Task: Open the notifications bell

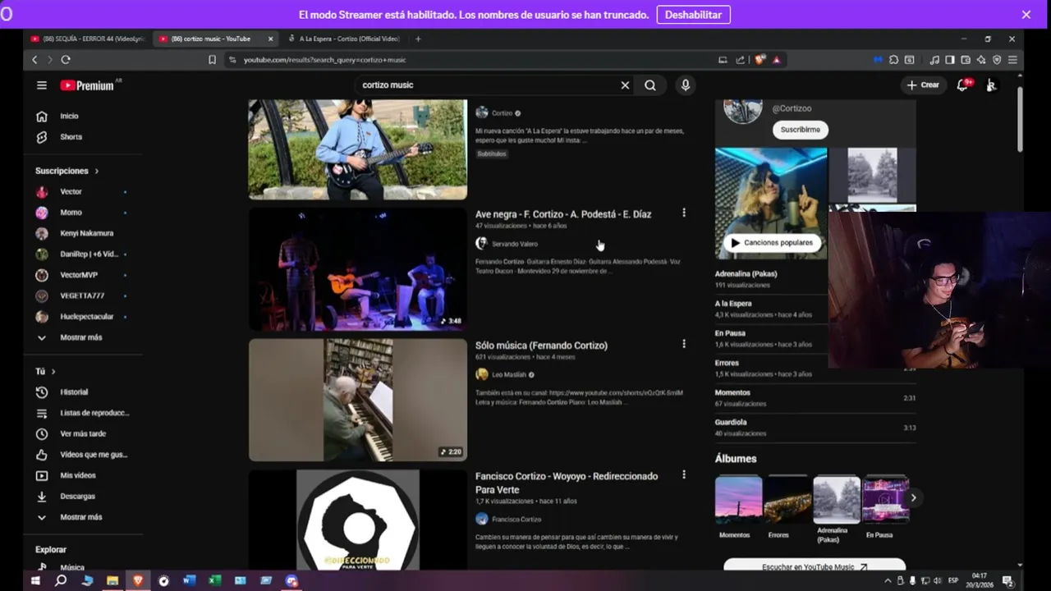Action: pos(963,85)
